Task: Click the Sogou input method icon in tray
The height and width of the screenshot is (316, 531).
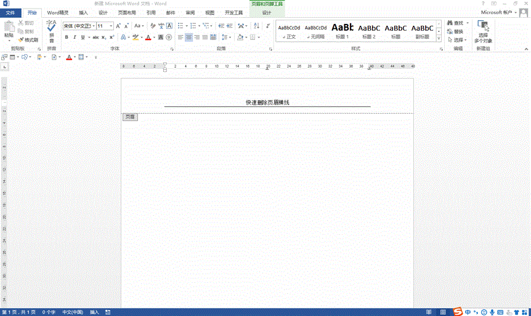Action: (458, 312)
